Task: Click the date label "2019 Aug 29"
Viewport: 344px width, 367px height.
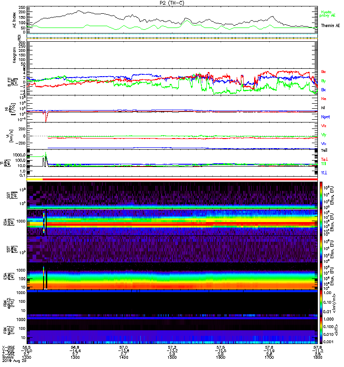Action: coord(14,361)
